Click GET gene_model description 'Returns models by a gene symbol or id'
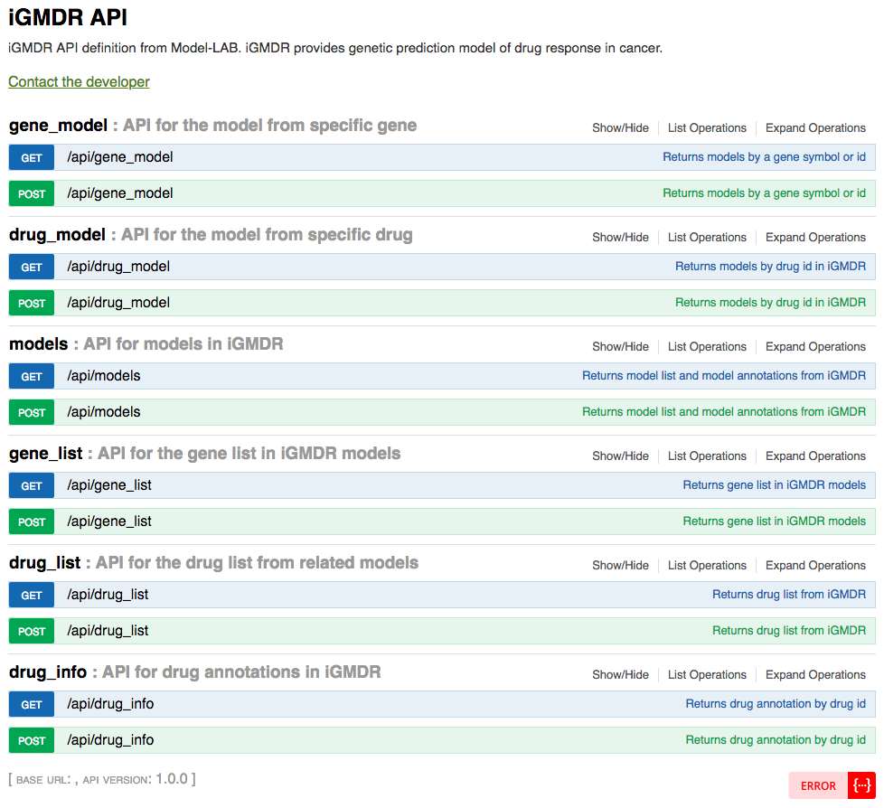Screen dimensions: 884x808 tap(764, 157)
